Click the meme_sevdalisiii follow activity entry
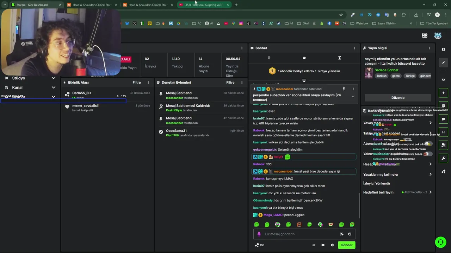This screenshot has width=451, height=253. [x=107, y=108]
